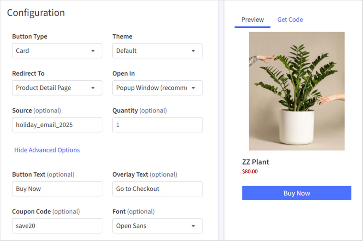Click the Hide Advanced Options link
Viewport: 363px width, 241px height.
pos(47,150)
